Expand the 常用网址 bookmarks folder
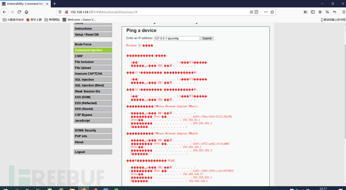 tap(52, 19)
